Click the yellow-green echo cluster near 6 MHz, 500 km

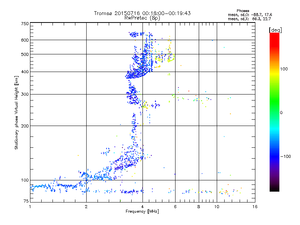pyautogui.click(x=170, y=58)
